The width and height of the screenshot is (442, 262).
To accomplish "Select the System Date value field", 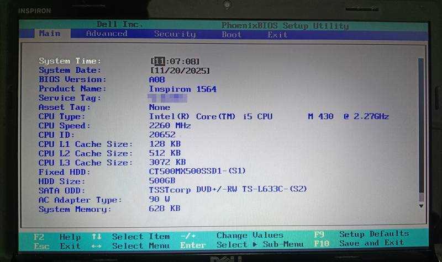I will click(x=181, y=71).
